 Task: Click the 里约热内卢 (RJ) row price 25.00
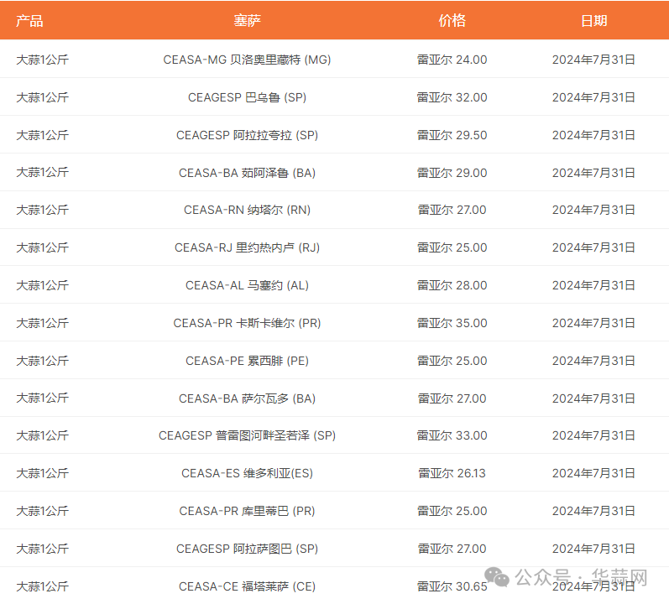point(452,247)
